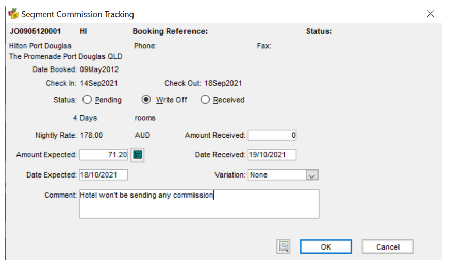The image size is (449, 265).
Task: Click the calculator icon beside Amount Expected
Action: (x=138, y=155)
